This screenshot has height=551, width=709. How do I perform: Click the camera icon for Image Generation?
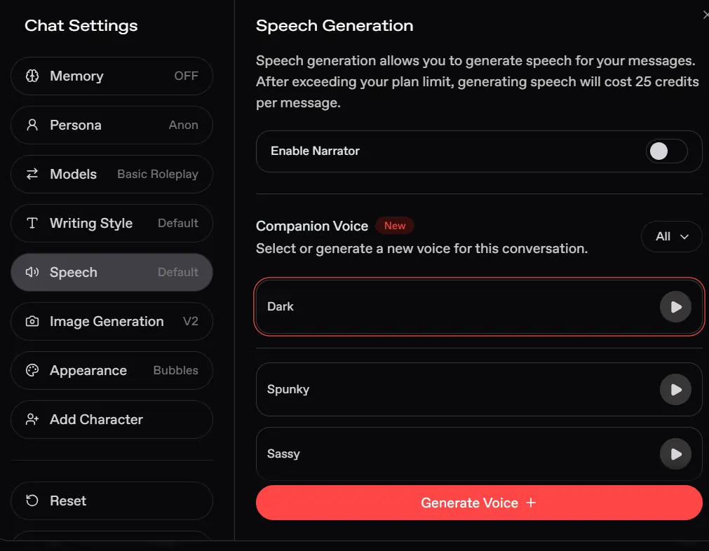32,321
